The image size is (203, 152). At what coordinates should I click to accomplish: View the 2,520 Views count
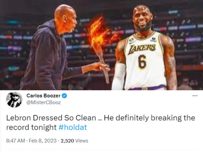click(75, 141)
